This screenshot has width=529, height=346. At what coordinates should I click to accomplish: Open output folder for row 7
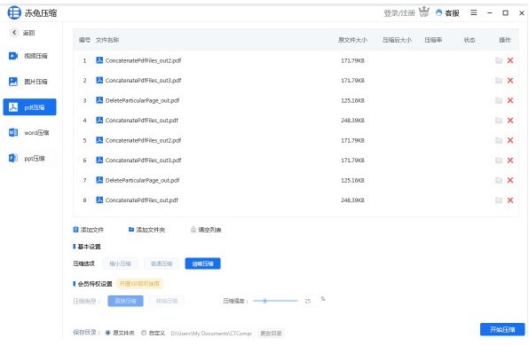point(499,180)
